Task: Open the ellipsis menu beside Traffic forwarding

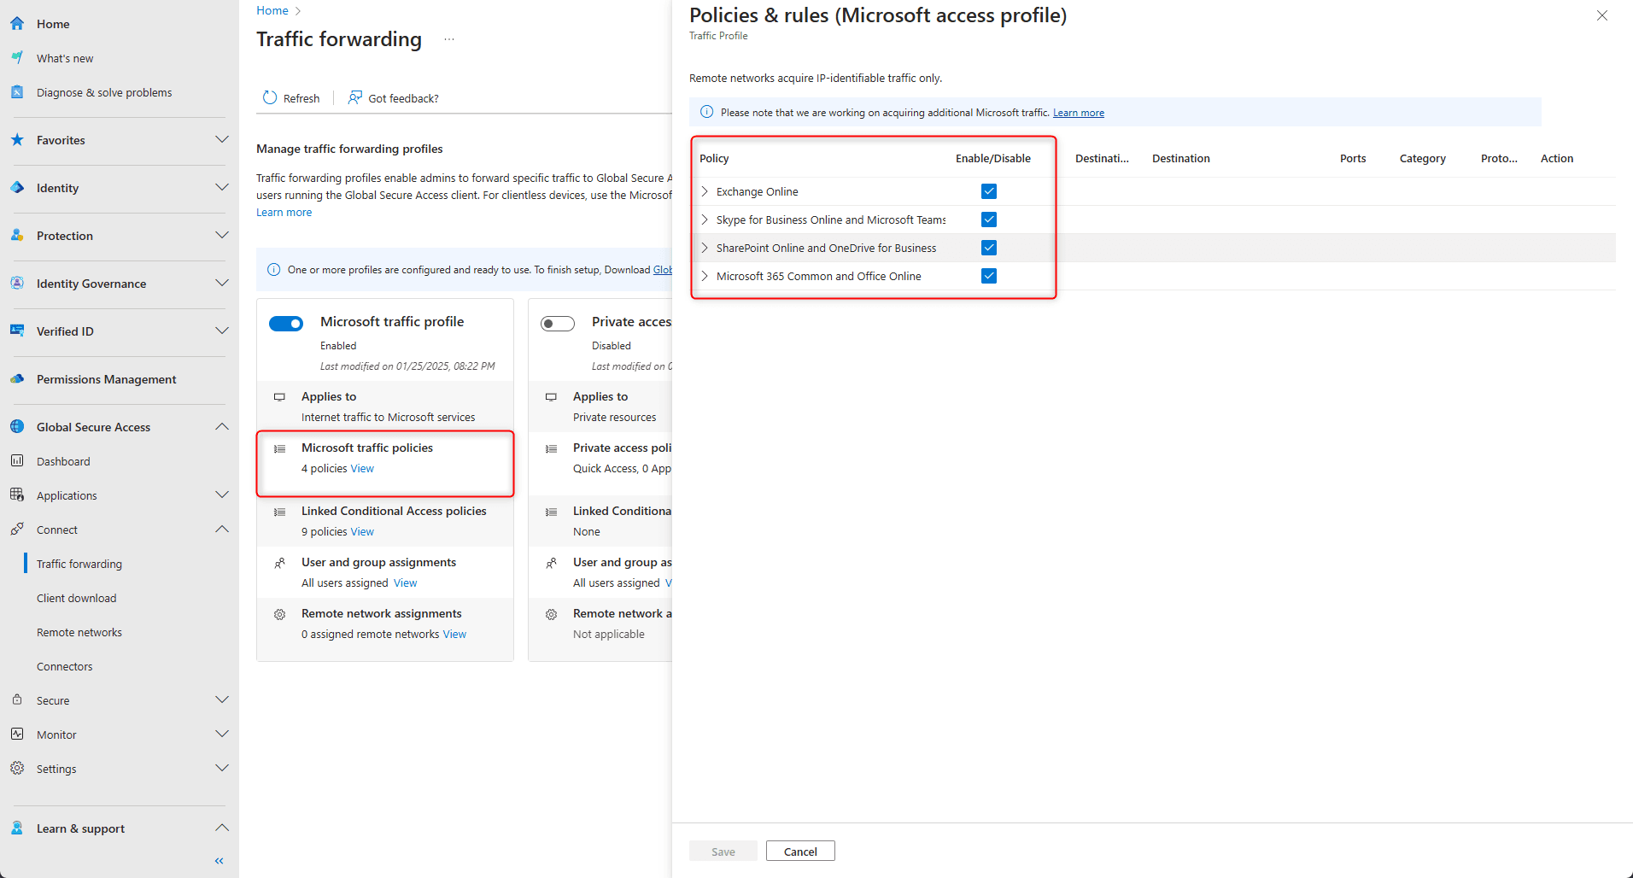Action: pos(449,39)
